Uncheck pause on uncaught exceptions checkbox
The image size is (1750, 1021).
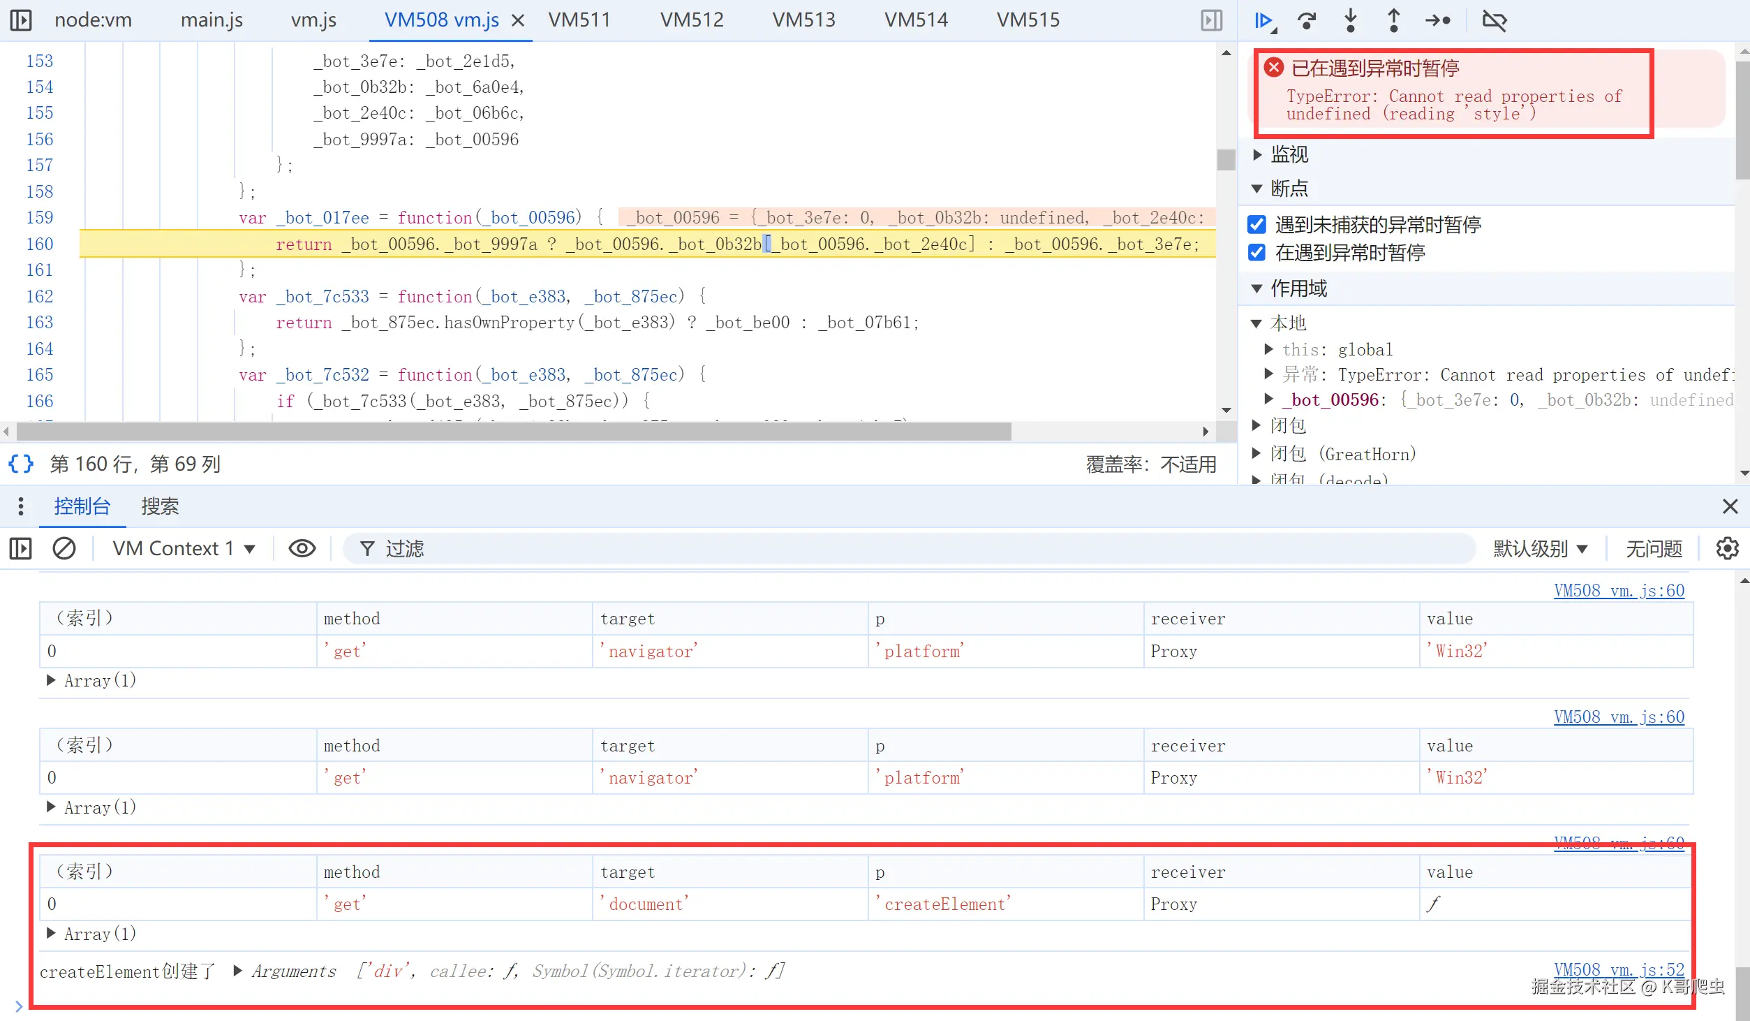coord(1257,224)
